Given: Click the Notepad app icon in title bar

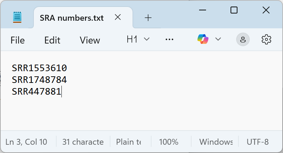Looking at the screenshot, I should (17, 17).
